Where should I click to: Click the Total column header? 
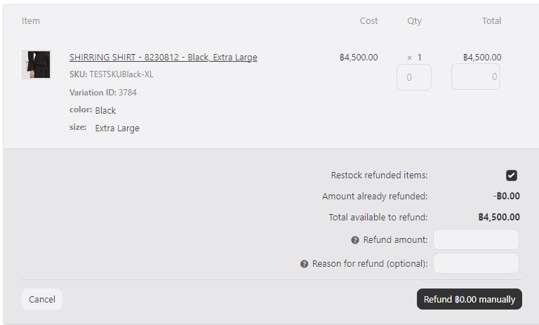(491, 21)
